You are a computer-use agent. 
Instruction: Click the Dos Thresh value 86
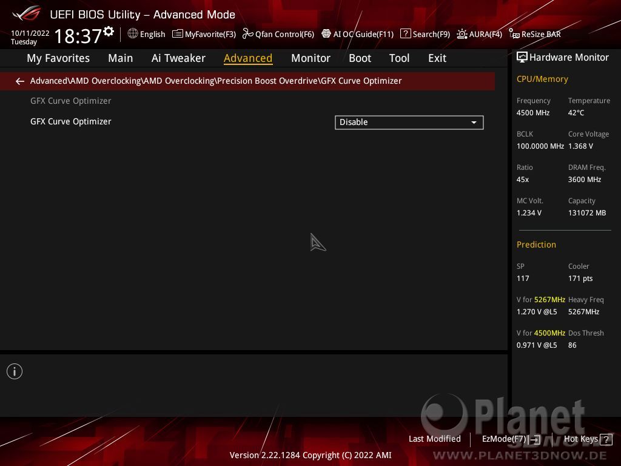click(x=572, y=345)
